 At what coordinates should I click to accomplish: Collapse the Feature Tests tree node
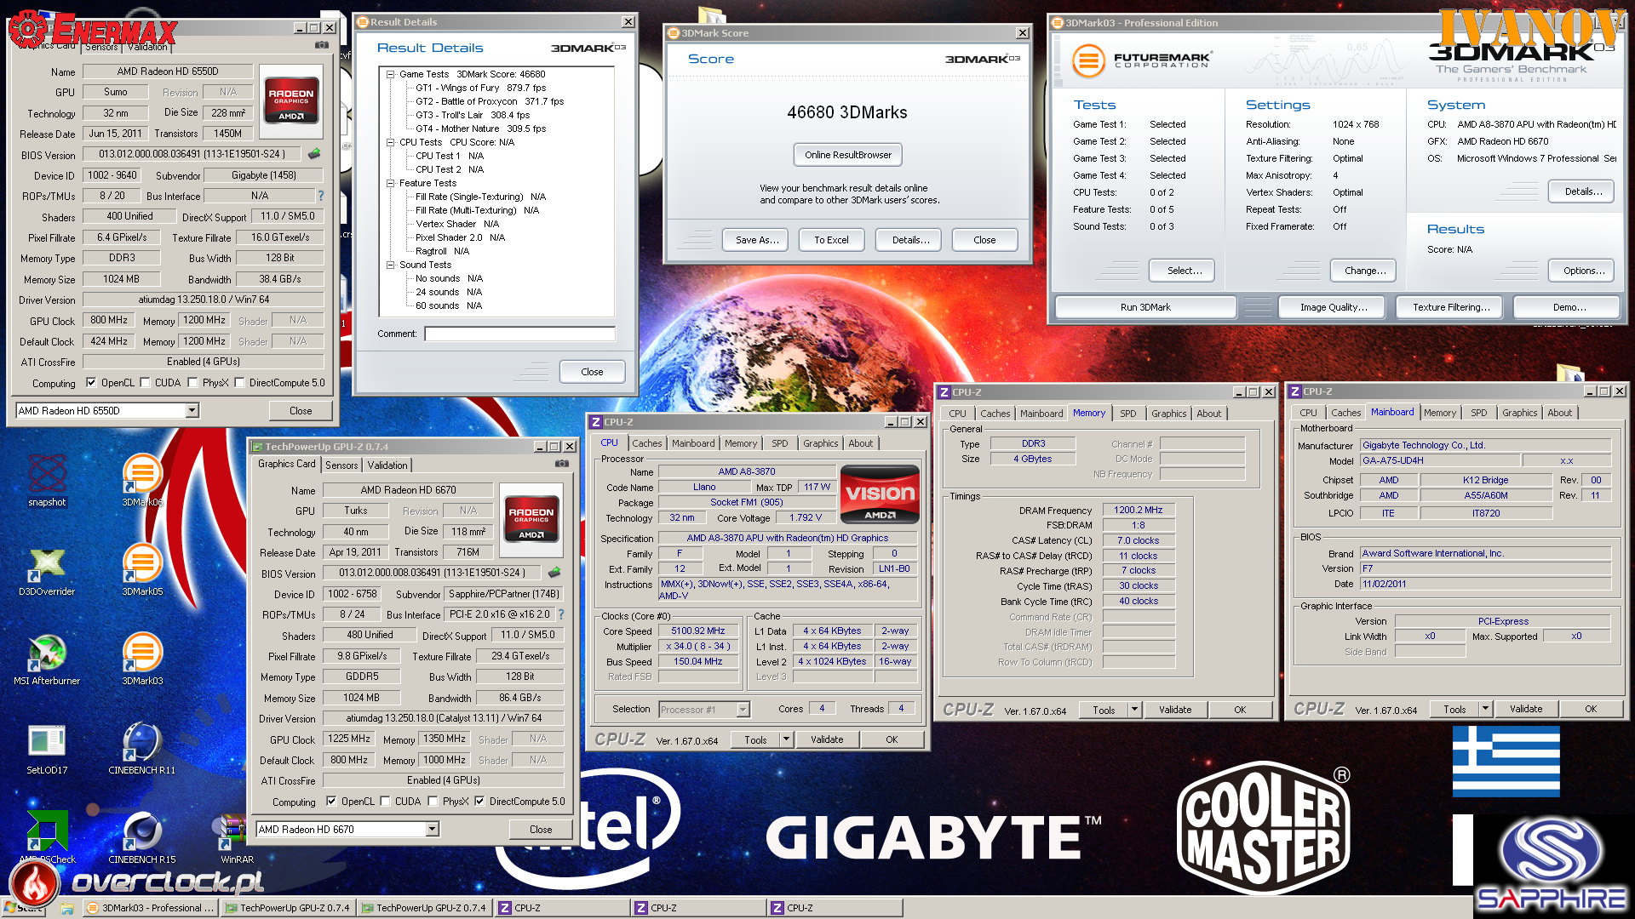pyautogui.click(x=391, y=183)
